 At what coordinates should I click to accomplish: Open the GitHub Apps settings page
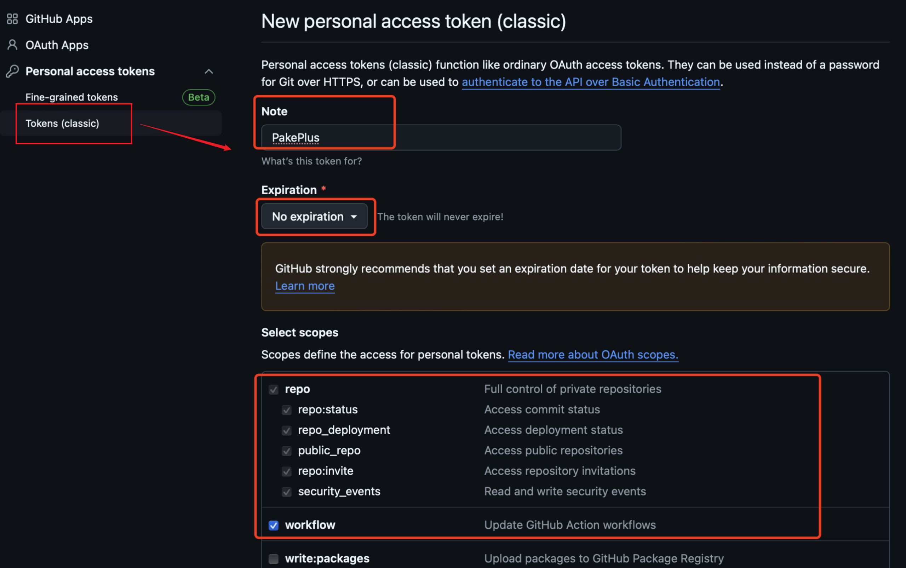[x=59, y=19]
